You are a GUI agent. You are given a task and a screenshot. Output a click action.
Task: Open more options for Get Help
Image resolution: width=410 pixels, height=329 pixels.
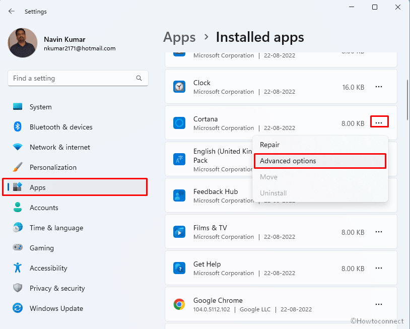click(x=379, y=268)
